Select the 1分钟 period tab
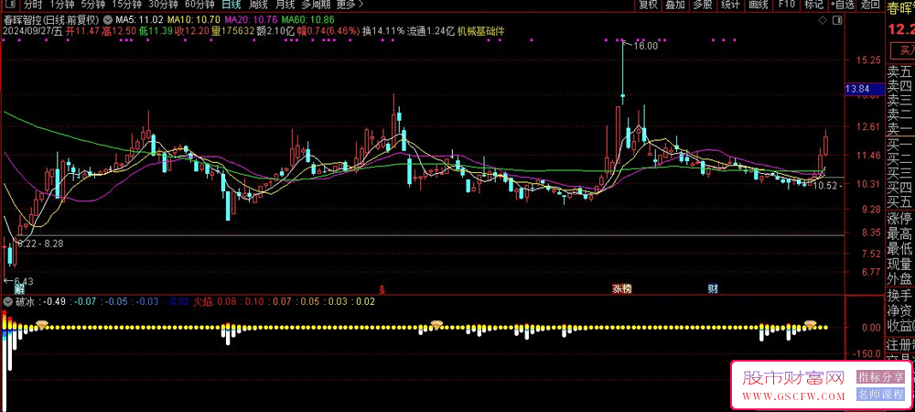Image resolution: width=915 pixels, height=412 pixels. (62, 5)
